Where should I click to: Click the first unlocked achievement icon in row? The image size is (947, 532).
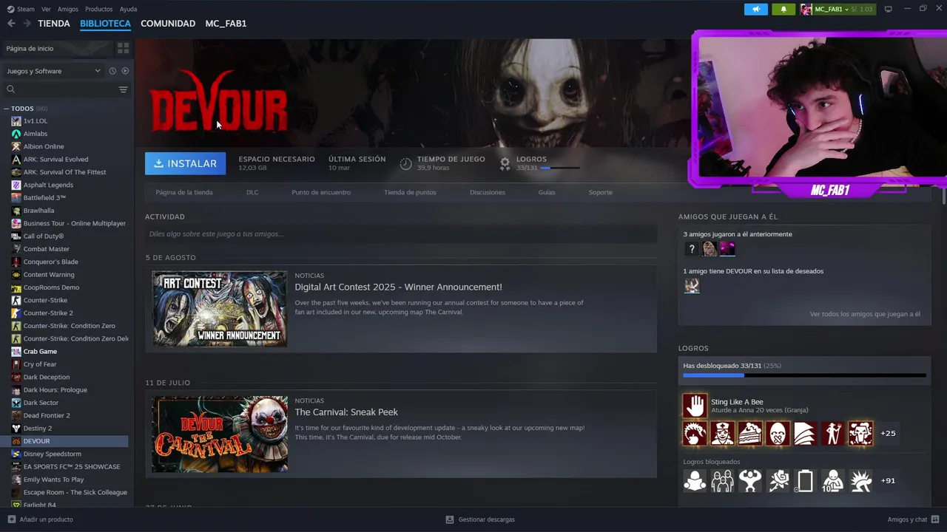click(x=695, y=433)
